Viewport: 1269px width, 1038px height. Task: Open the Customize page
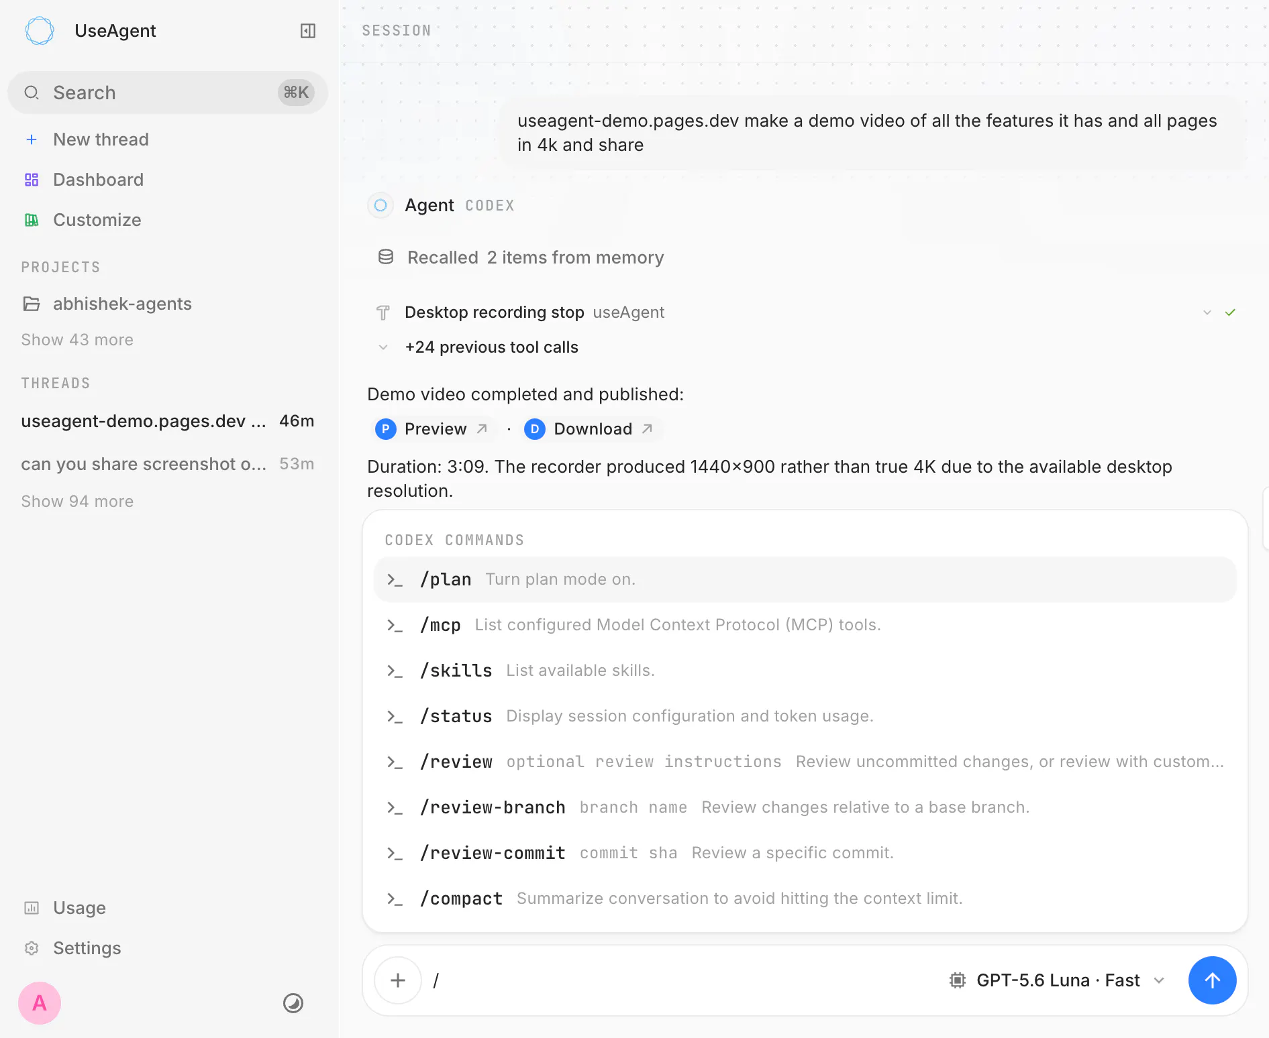click(168, 220)
